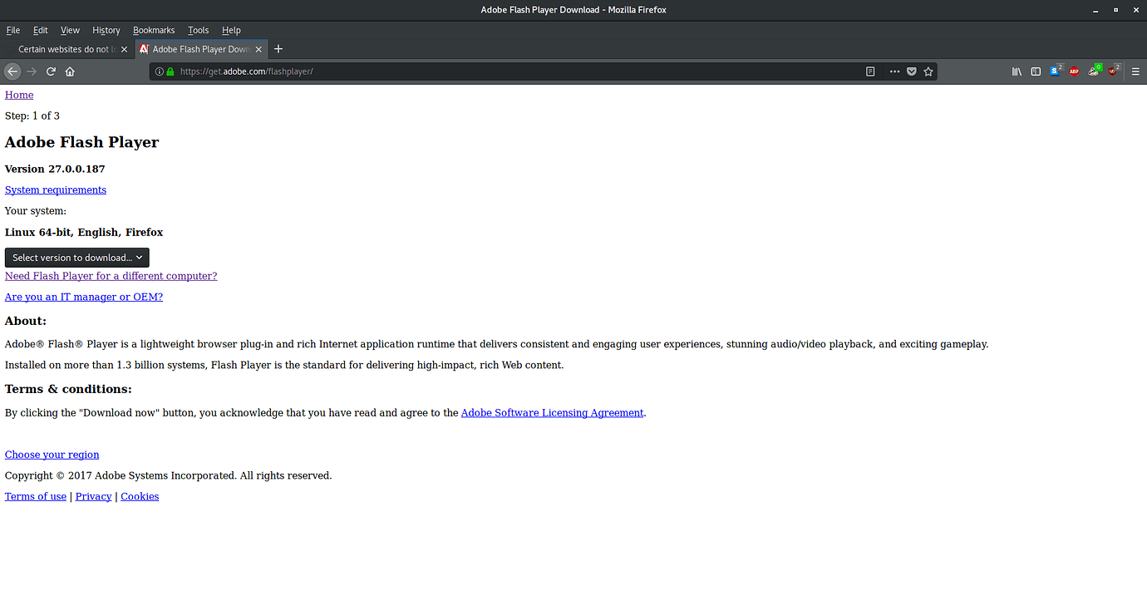Close the Firefox window
This screenshot has height=615, width=1147.
(1135, 10)
